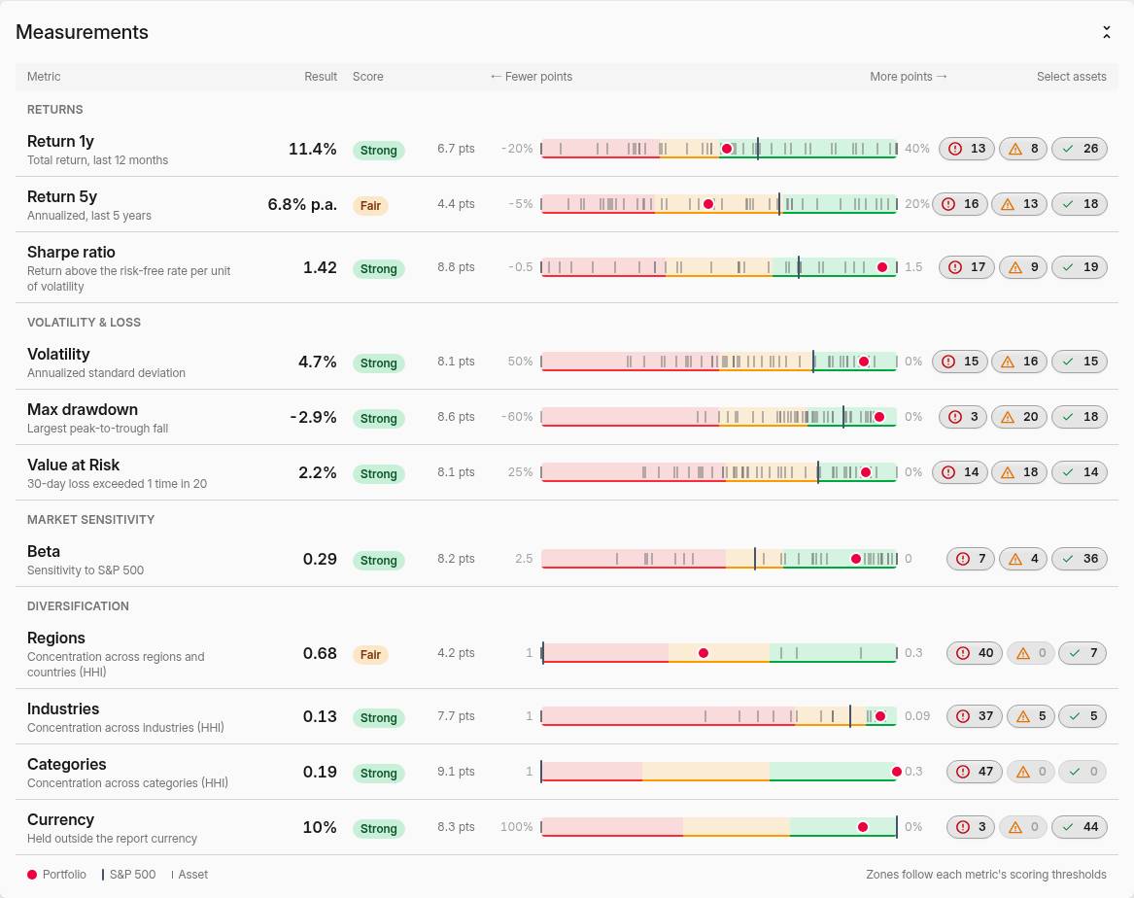Click the Industries metric name
This screenshot has width=1134, height=898.
pyautogui.click(x=63, y=708)
